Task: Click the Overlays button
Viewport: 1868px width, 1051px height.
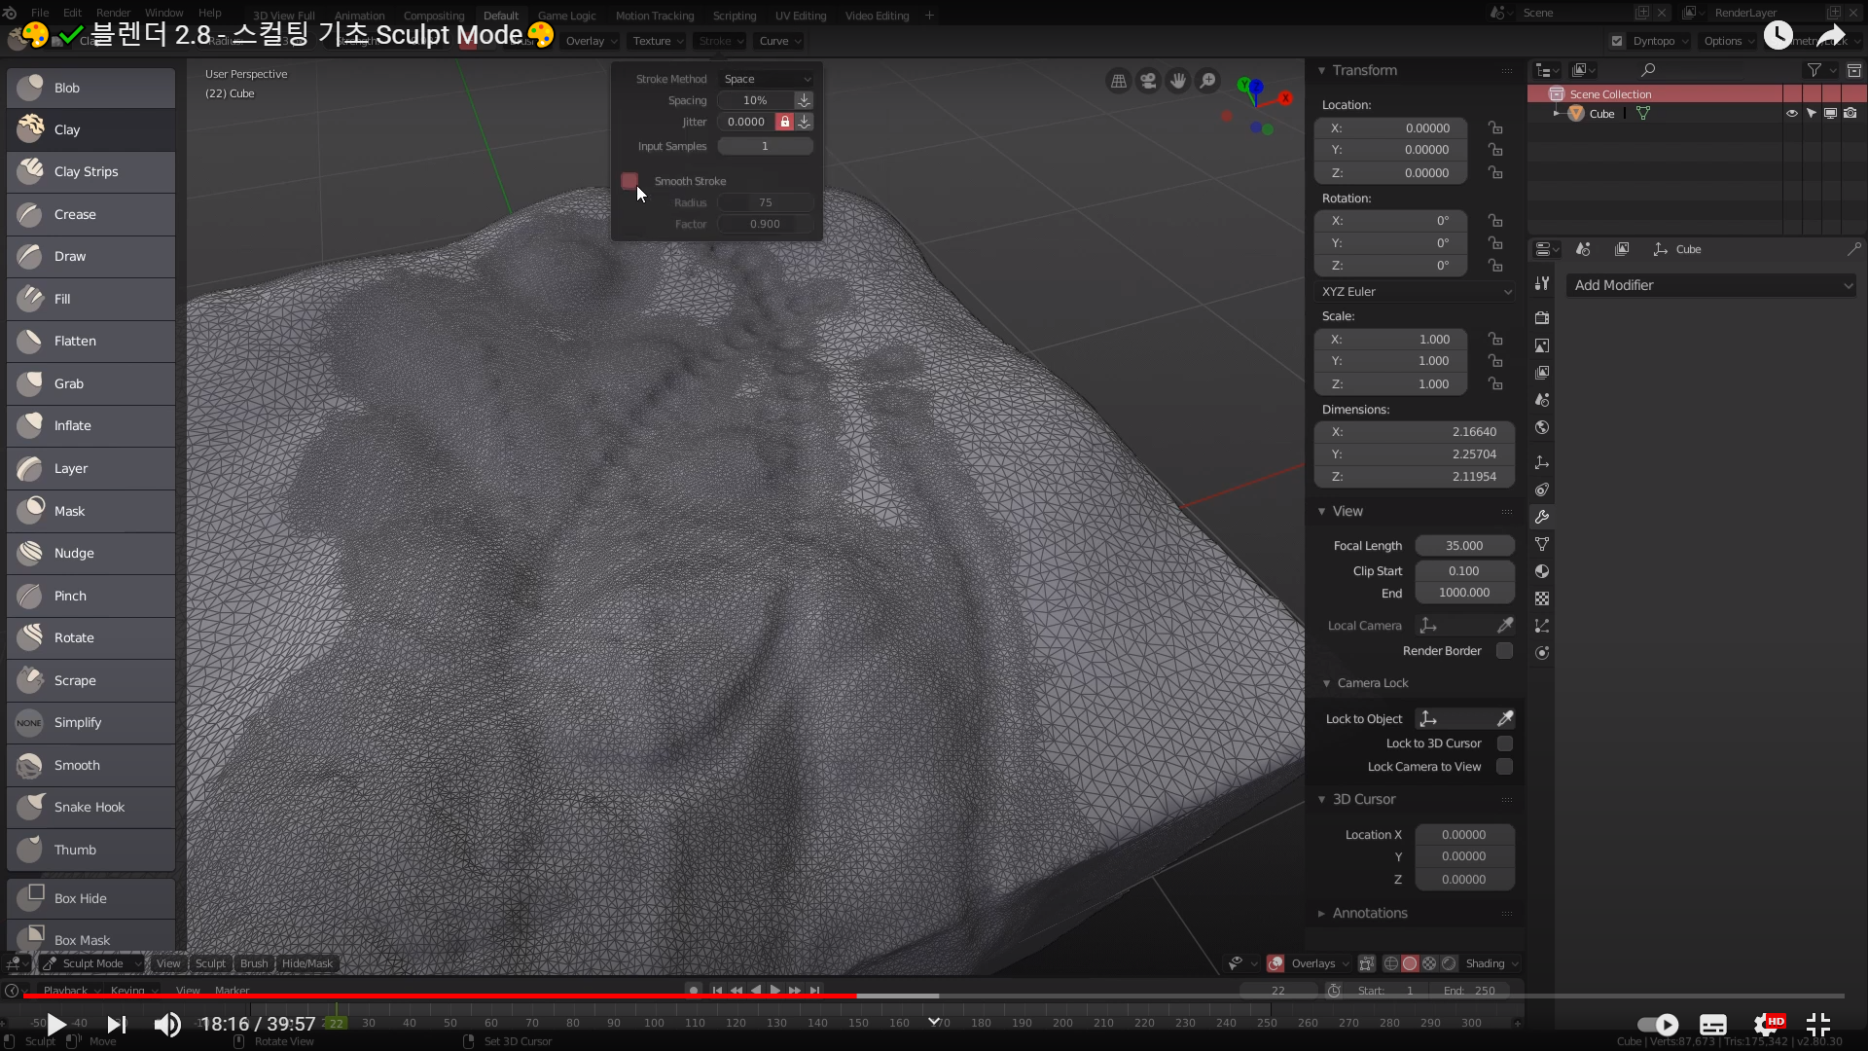Action: pos(1312,963)
